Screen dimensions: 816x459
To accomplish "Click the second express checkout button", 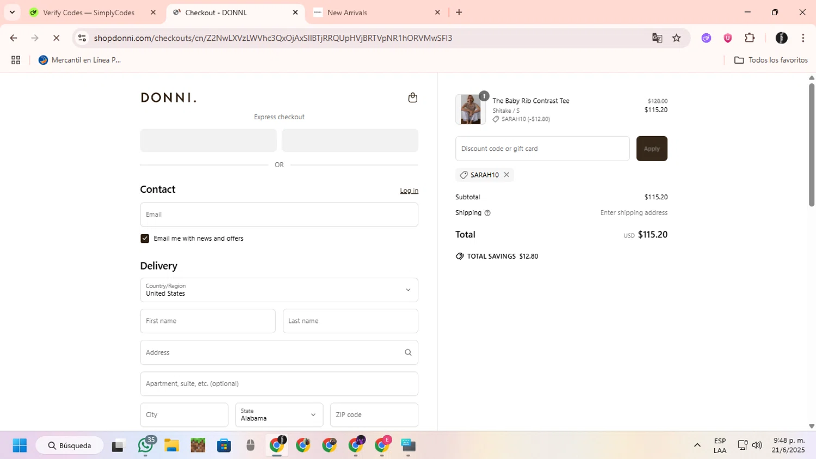I will (350, 140).
